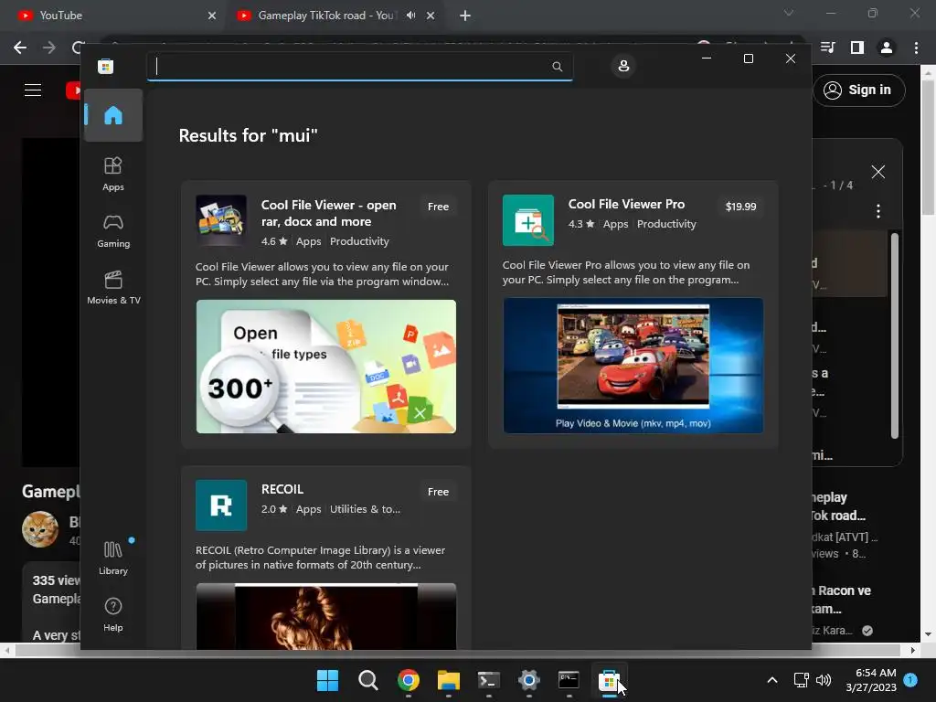
Task: Open Movies & TV in Store sidebar
Action: click(x=112, y=287)
